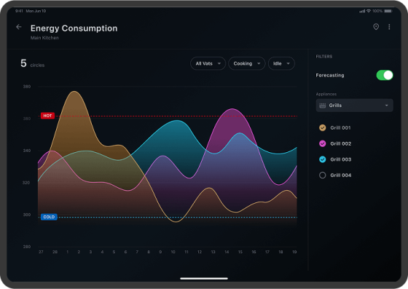This screenshot has height=289, width=408.
Task: Enable Grill 004 checkbox
Action: [x=322, y=175]
